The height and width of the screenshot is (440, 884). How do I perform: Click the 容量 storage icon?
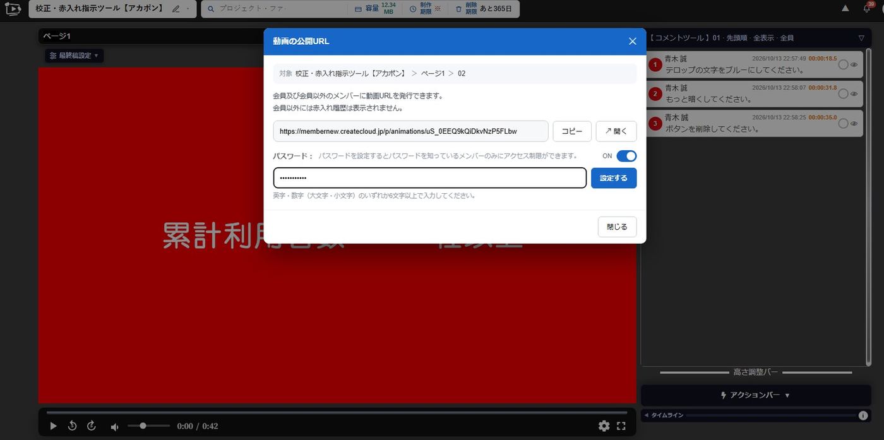(358, 9)
